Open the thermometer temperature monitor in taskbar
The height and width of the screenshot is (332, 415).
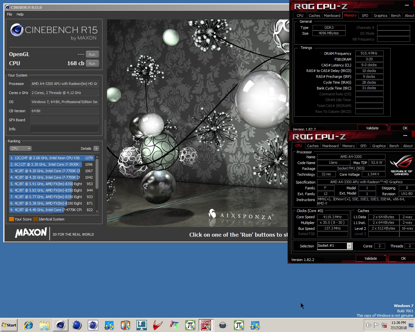pyautogui.click(x=125, y=325)
